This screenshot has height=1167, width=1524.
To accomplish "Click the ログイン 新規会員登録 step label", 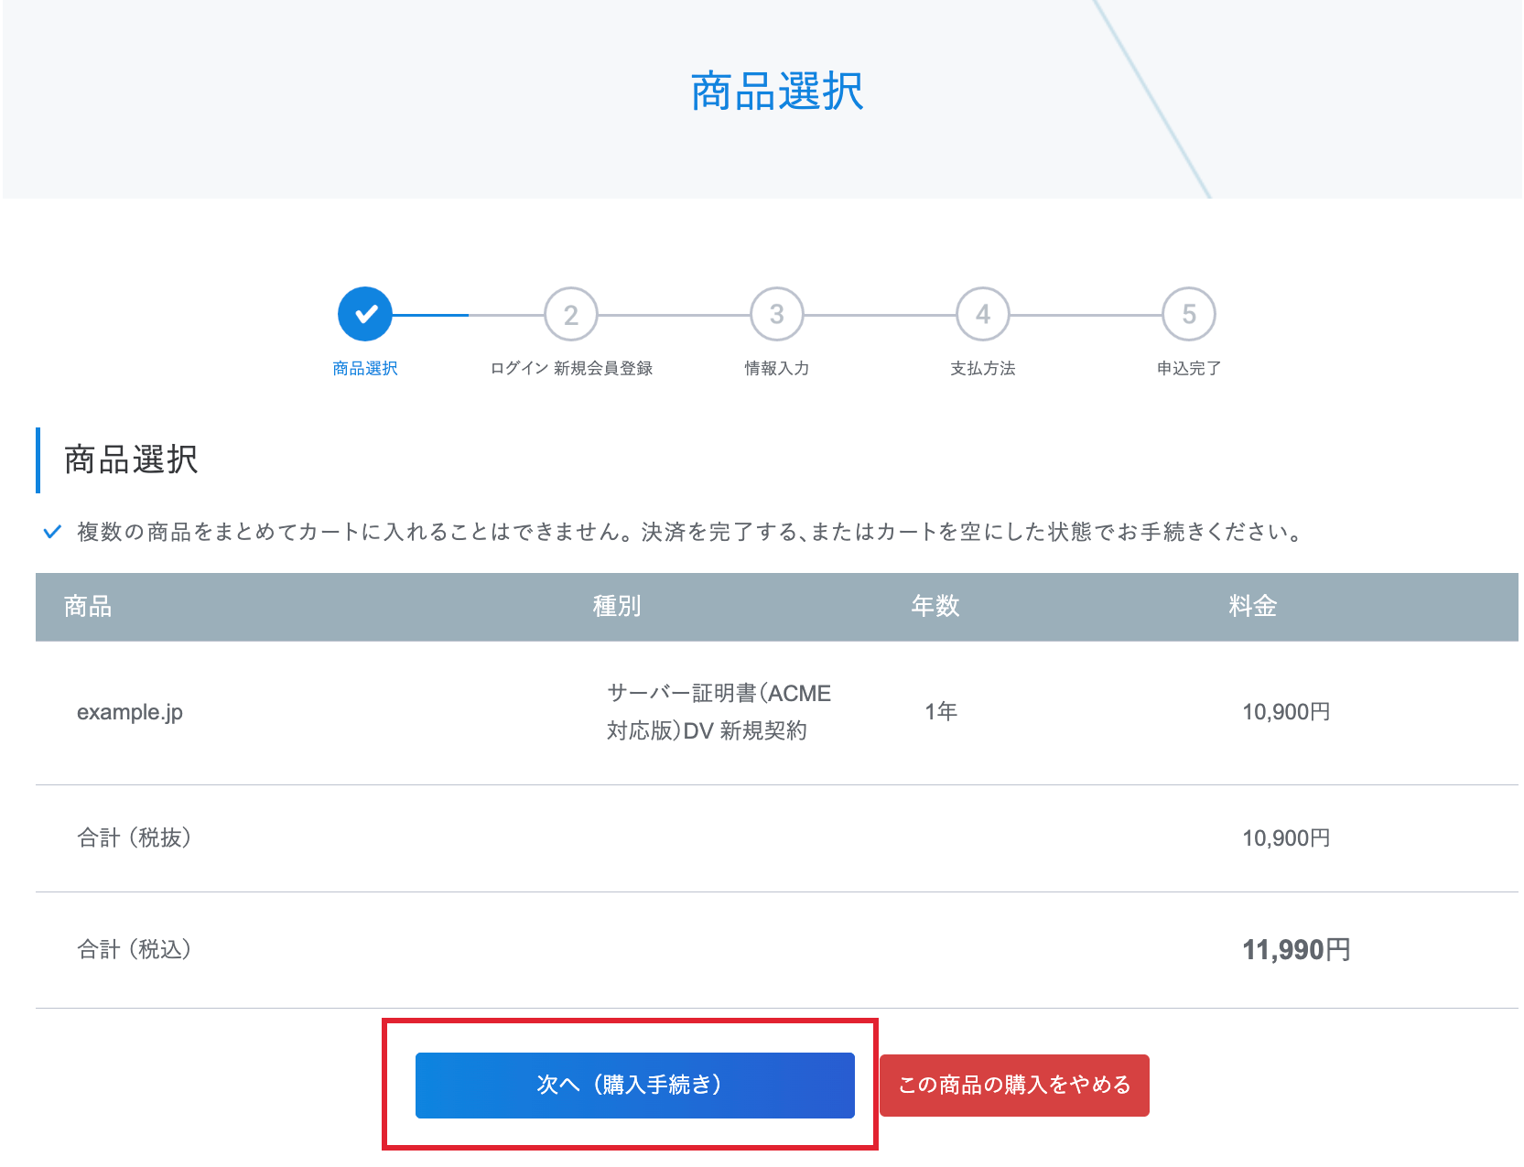I will coord(571,368).
